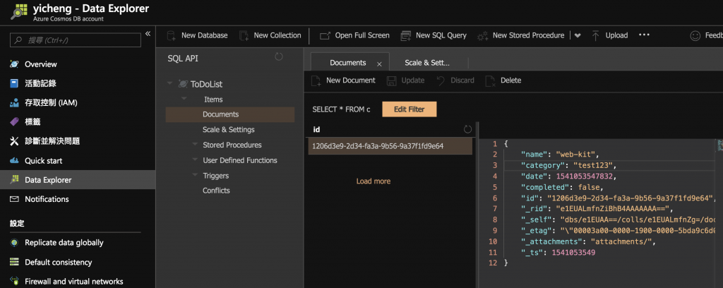Click the Open Full Screen icon
Screen dimensions: 723x288
point(325,35)
